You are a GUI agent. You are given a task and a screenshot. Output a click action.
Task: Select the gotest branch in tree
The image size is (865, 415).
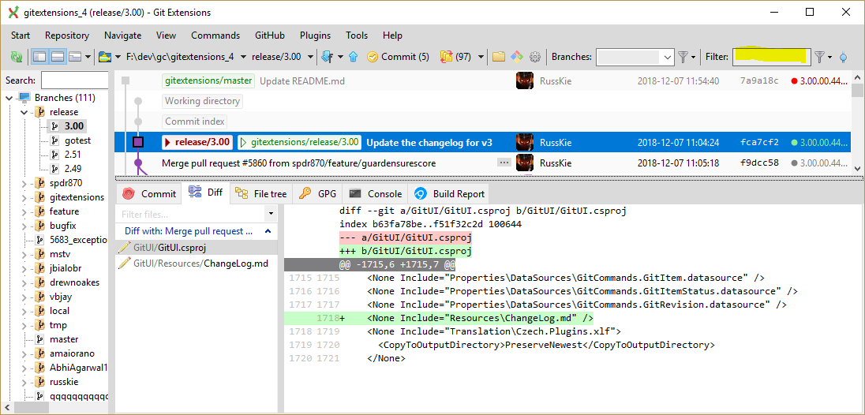point(77,140)
